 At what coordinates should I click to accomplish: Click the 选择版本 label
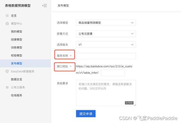(62, 45)
